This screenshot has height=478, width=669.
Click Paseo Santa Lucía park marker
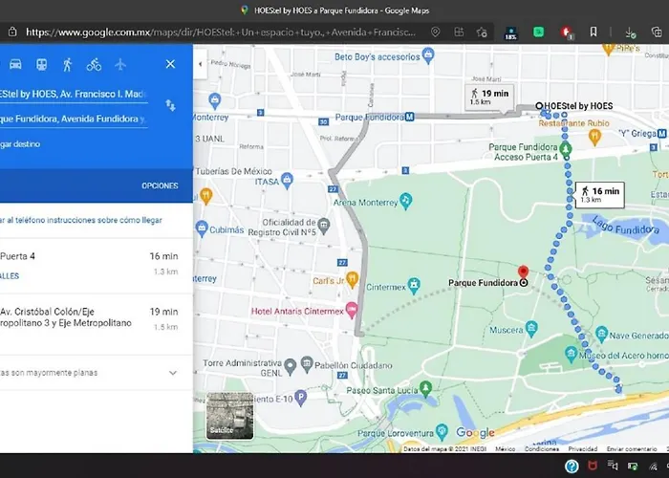tap(425, 388)
